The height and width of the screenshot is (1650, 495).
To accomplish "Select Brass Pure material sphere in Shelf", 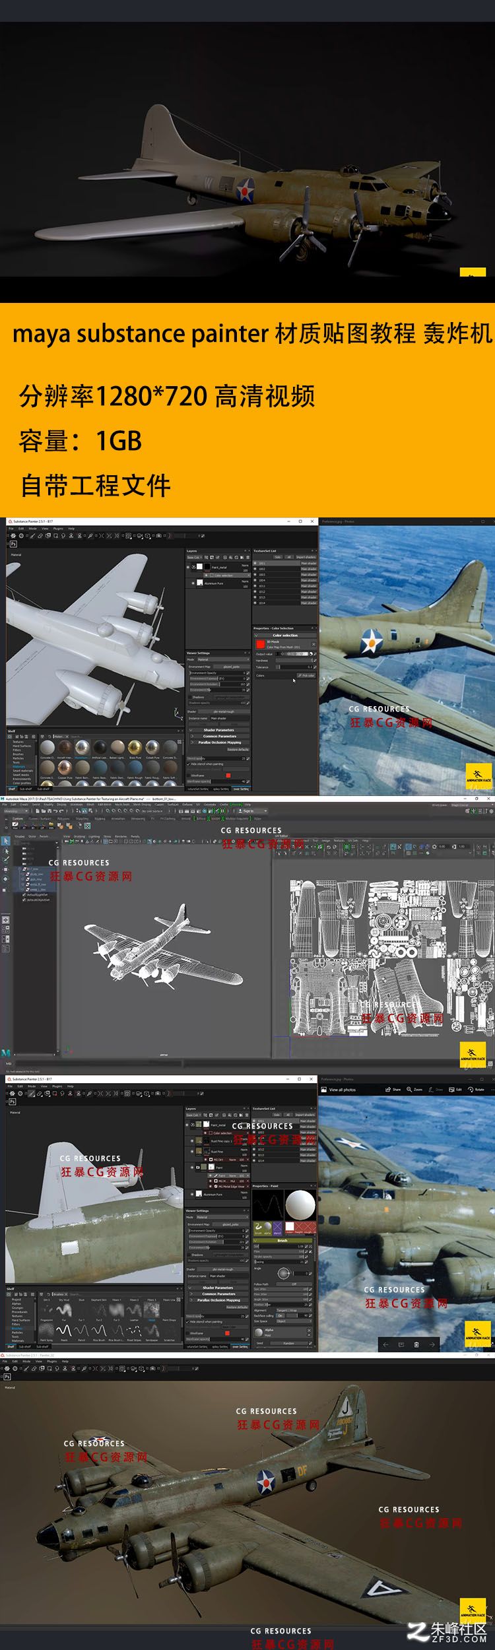I will point(135,748).
